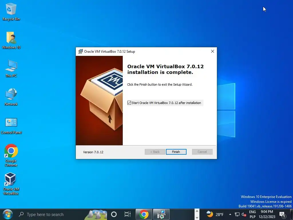Open the ENG PLP language switcher
The image size is (293, 220).
(252, 214)
